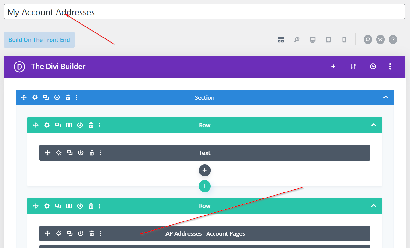This screenshot has height=248, width=410.
Task: Open Text module three-dot menu
Action: point(100,153)
